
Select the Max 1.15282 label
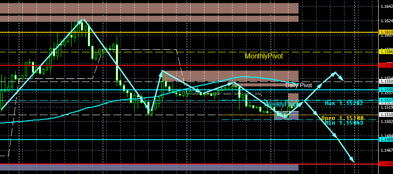(x=344, y=103)
